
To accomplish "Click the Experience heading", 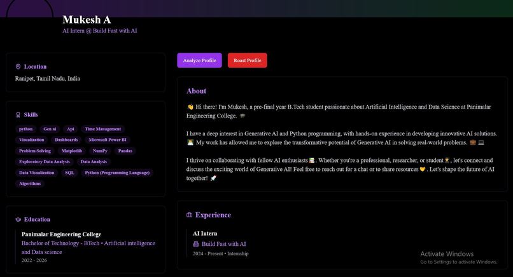I will point(213,215).
